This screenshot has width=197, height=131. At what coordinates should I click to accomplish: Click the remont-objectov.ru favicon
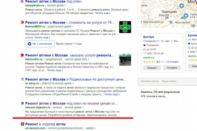(x=22, y=103)
